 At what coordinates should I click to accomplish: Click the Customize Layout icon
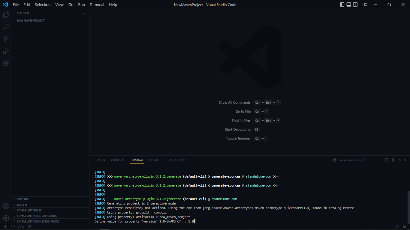click(x=365, y=4)
